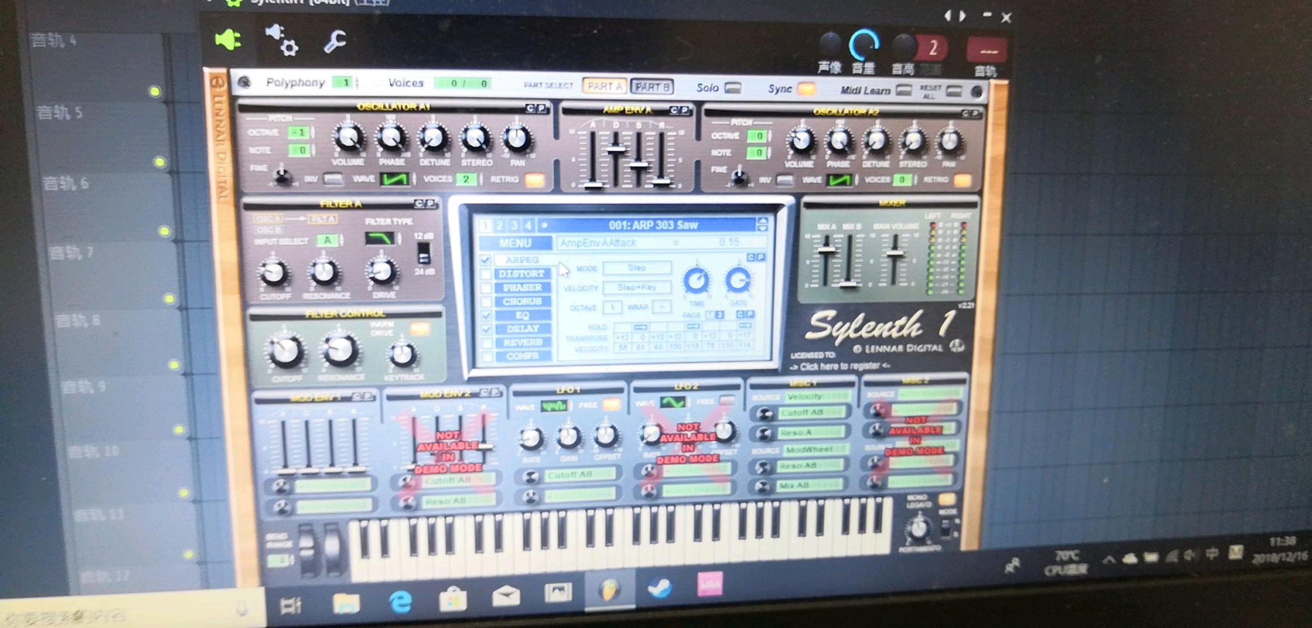Open the plugin speaker-gear settings icon
Image resolution: width=1312 pixels, height=628 pixels.
[x=281, y=39]
